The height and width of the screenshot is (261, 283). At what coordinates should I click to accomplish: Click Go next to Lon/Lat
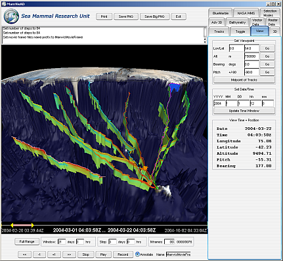pyautogui.click(x=267, y=49)
